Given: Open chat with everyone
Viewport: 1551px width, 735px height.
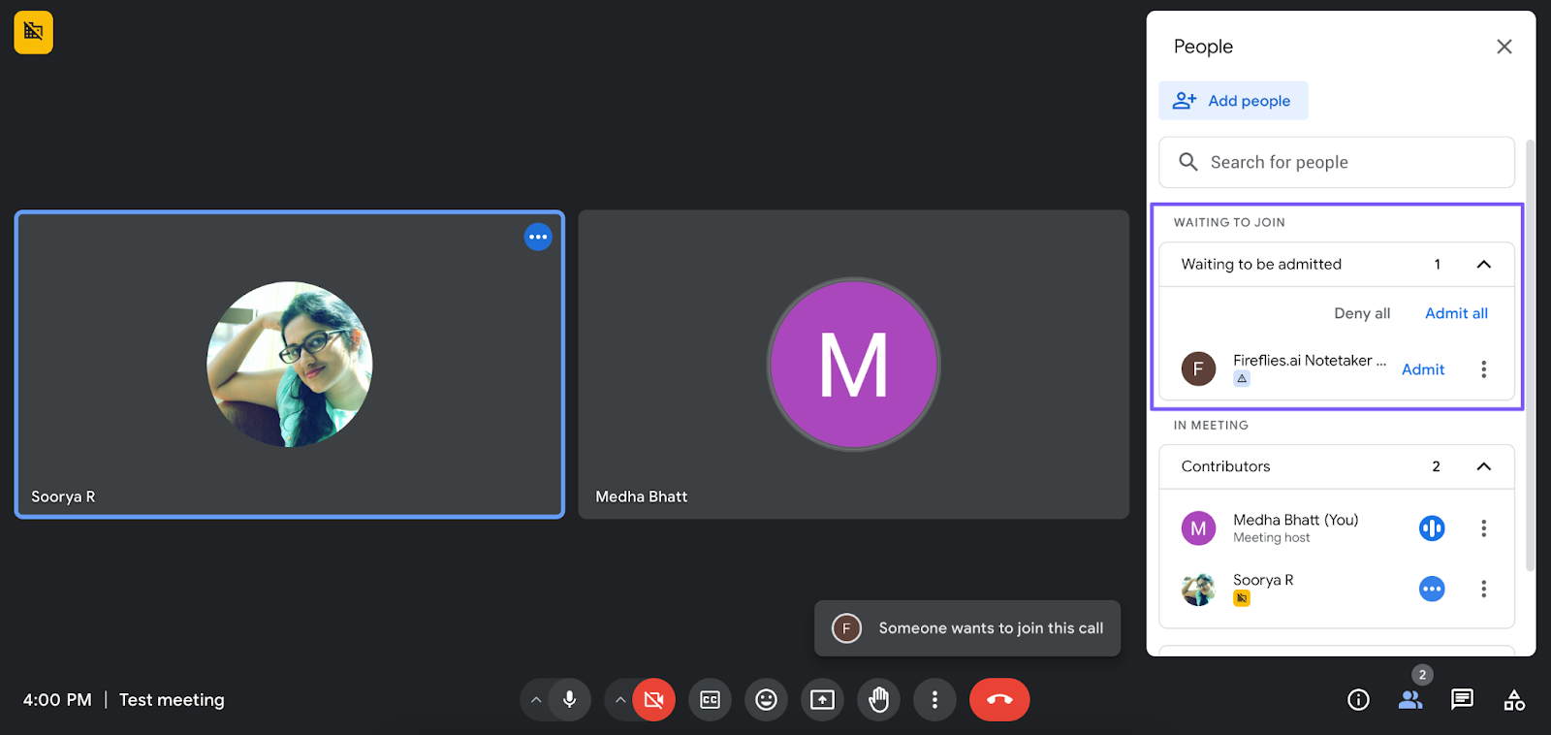Looking at the screenshot, I should coord(1462,700).
